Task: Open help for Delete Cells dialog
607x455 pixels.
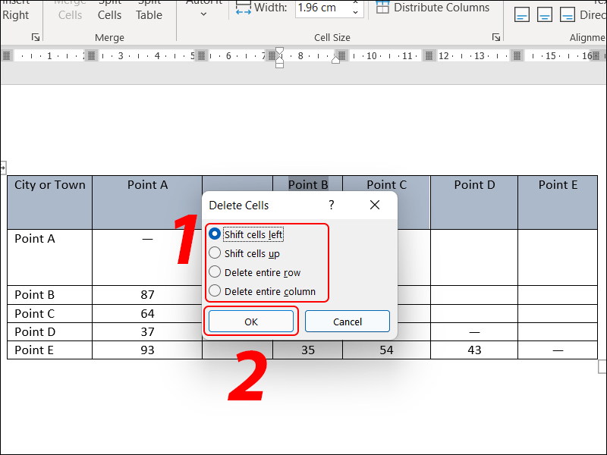Action: pyautogui.click(x=331, y=206)
